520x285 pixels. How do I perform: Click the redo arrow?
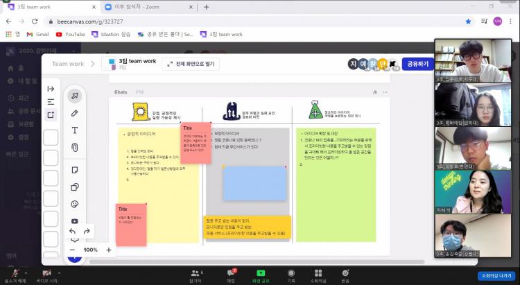coord(87,232)
